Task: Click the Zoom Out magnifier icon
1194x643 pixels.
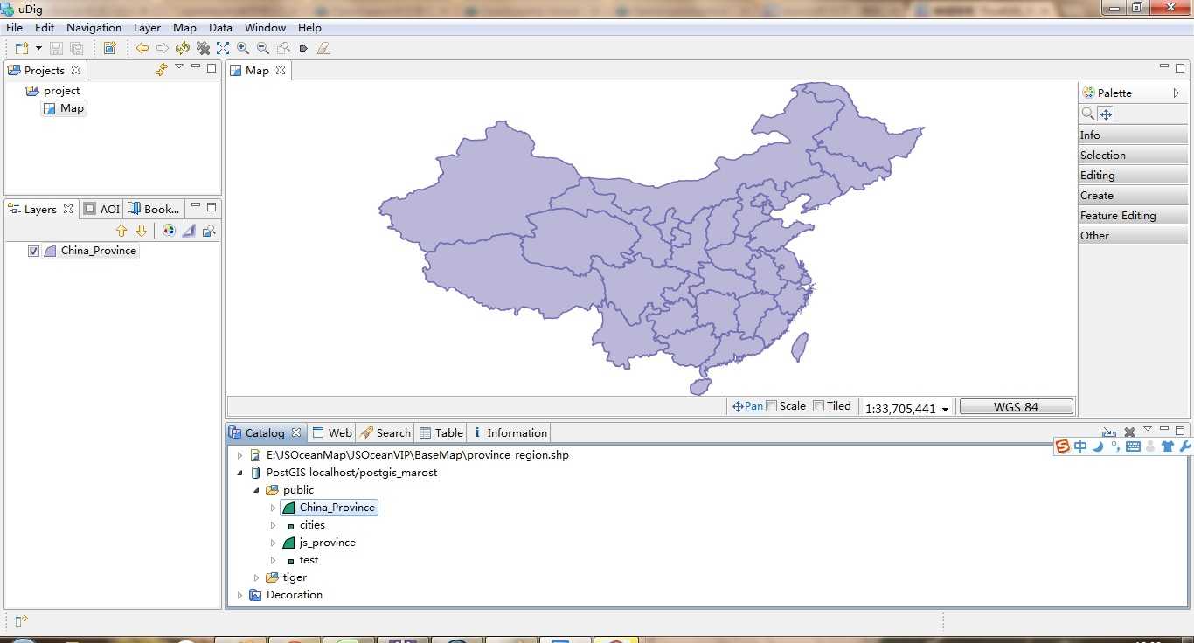Action: [x=263, y=48]
